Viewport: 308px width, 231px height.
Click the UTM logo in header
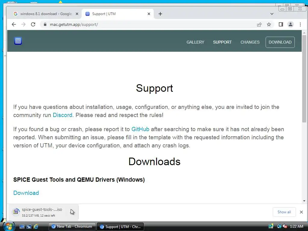[18, 41]
